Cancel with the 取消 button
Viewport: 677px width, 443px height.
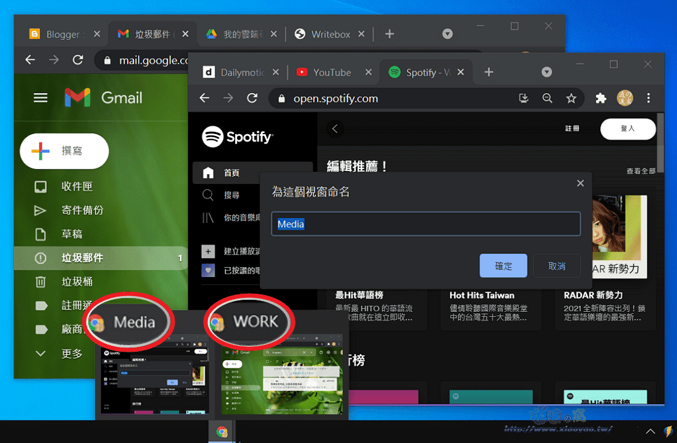557,265
